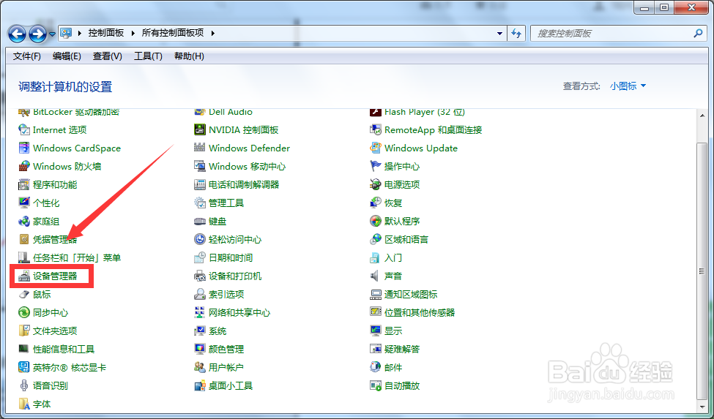Click the 搜索控制面板 search field

point(618,33)
